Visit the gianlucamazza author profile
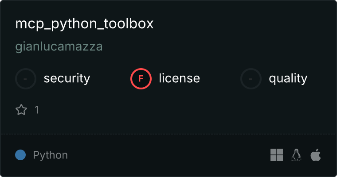 59,47
